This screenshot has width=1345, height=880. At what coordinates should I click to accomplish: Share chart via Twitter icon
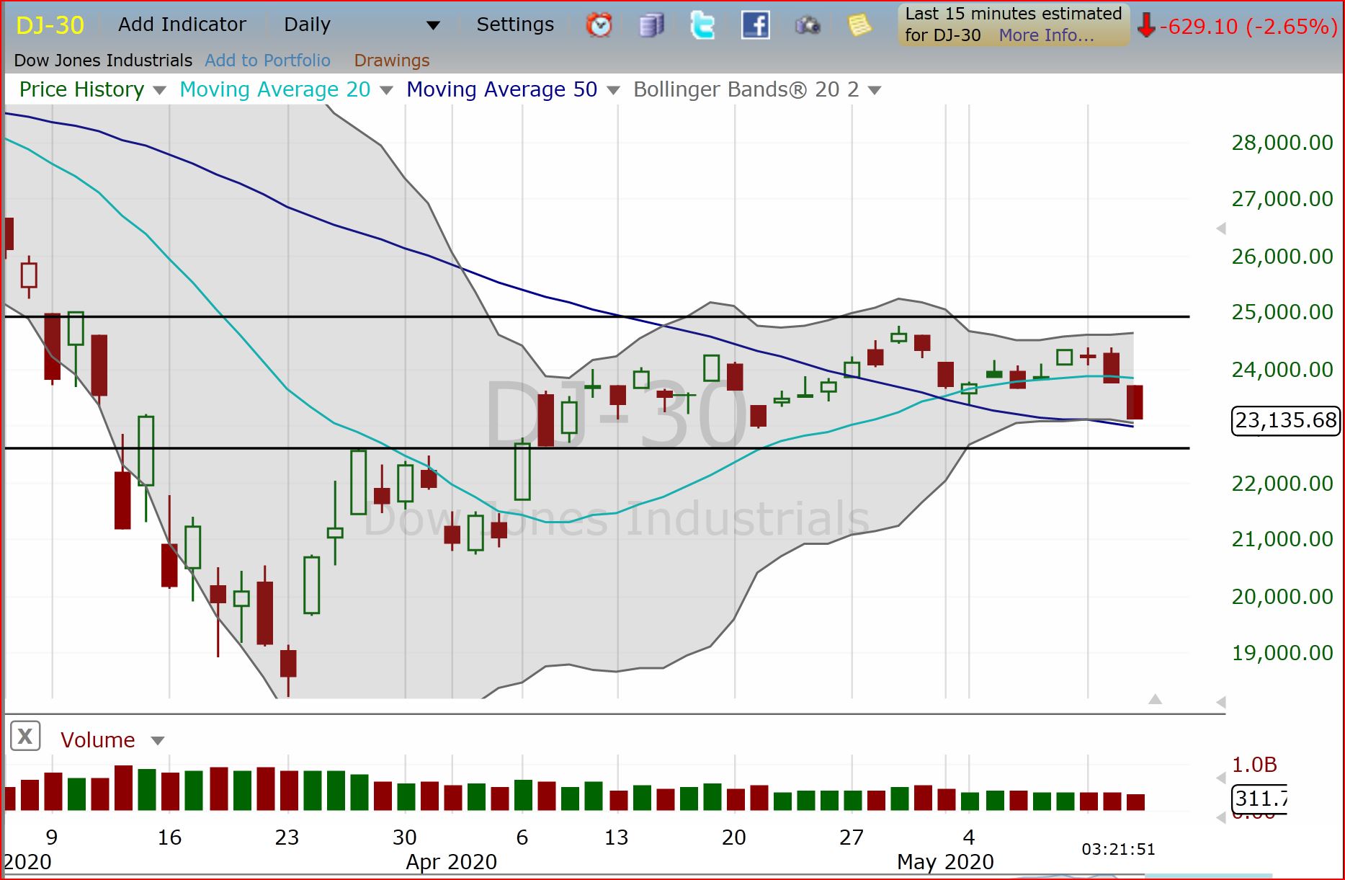(x=702, y=25)
